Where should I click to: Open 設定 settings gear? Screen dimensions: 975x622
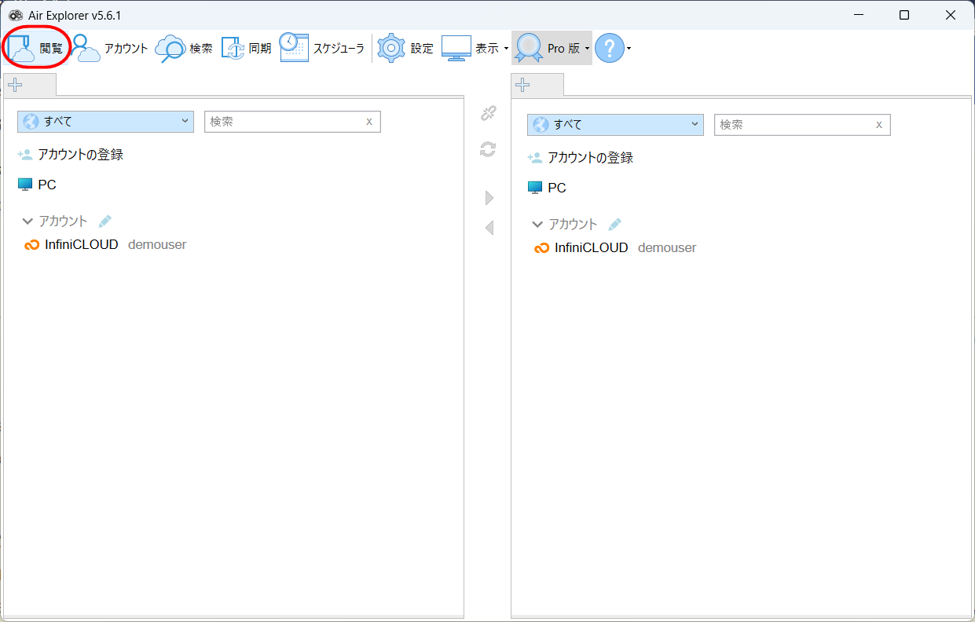point(405,48)
